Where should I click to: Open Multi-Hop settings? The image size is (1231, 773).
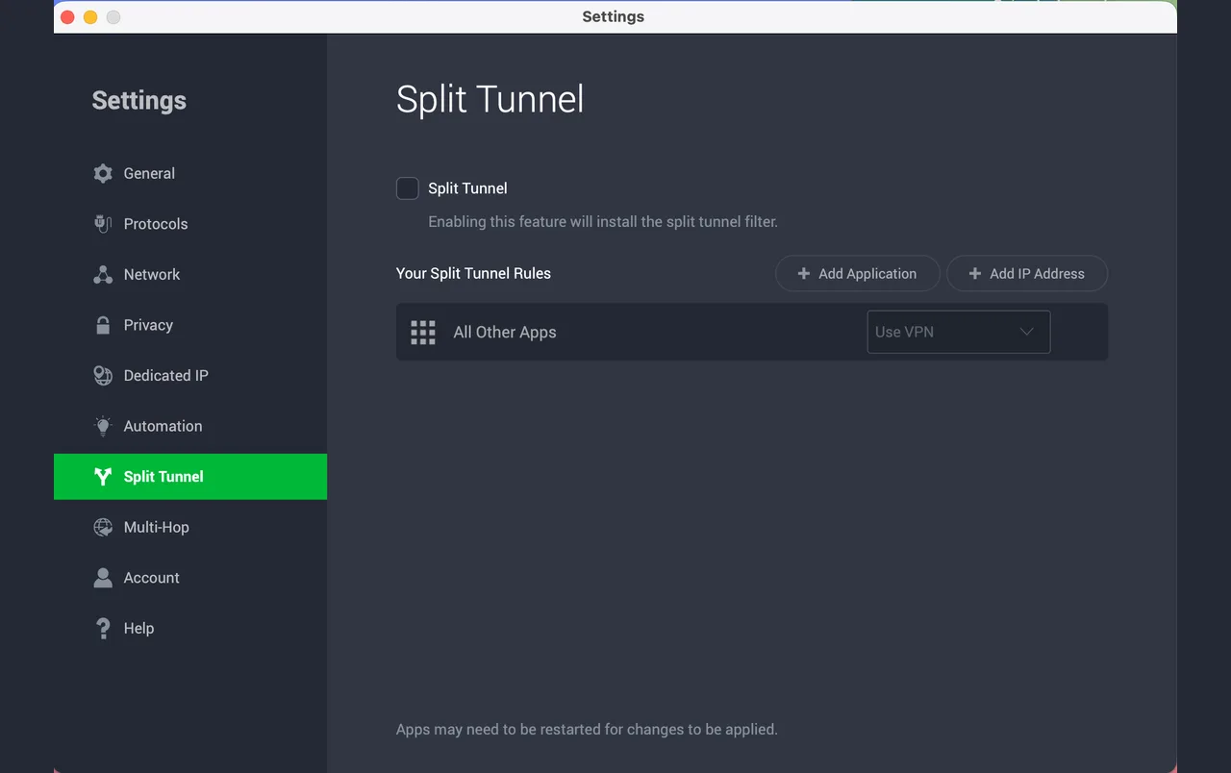pyautogui.click(x=190, y=527)
